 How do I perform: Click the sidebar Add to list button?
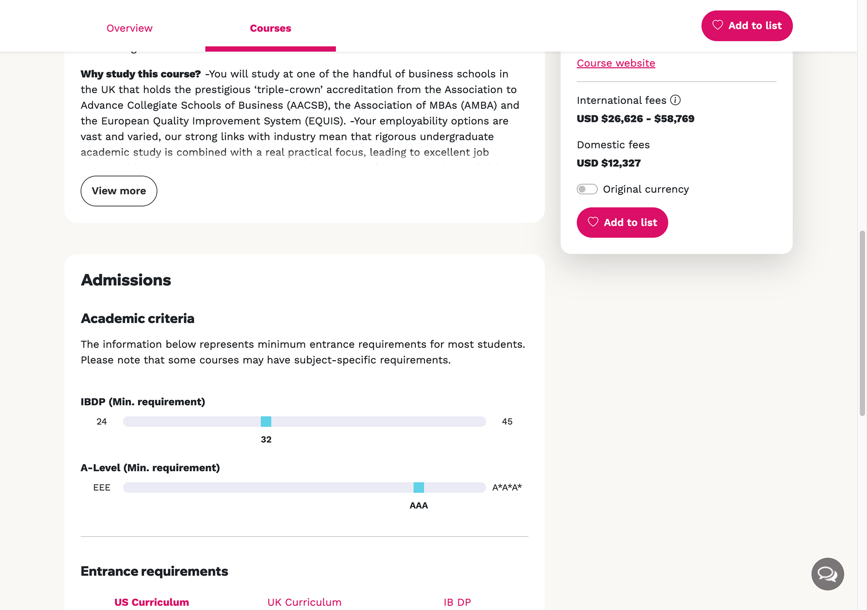pyautogui.click(x=622, y=222)
